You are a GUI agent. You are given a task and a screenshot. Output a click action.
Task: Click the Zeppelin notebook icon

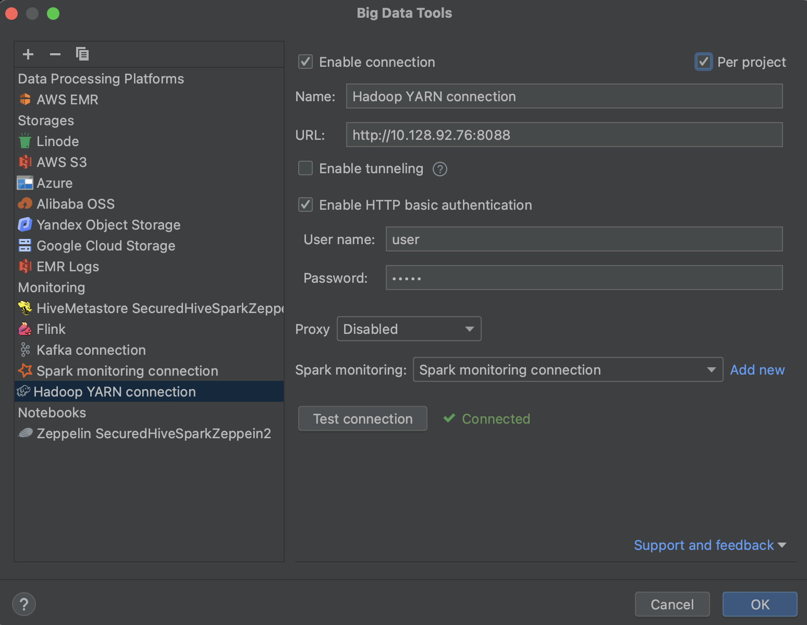pyautogui.click(x=25, y=433)
